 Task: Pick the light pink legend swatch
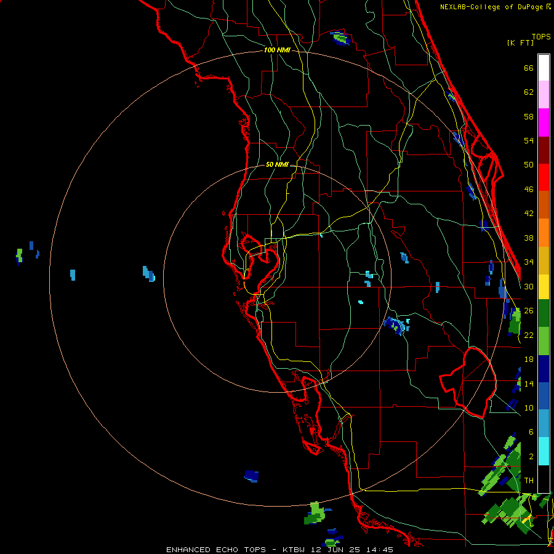tap(544, 95)
